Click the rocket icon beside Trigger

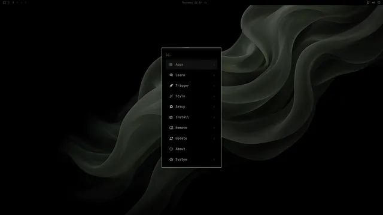pyautogui.click(x=171, y=85)
